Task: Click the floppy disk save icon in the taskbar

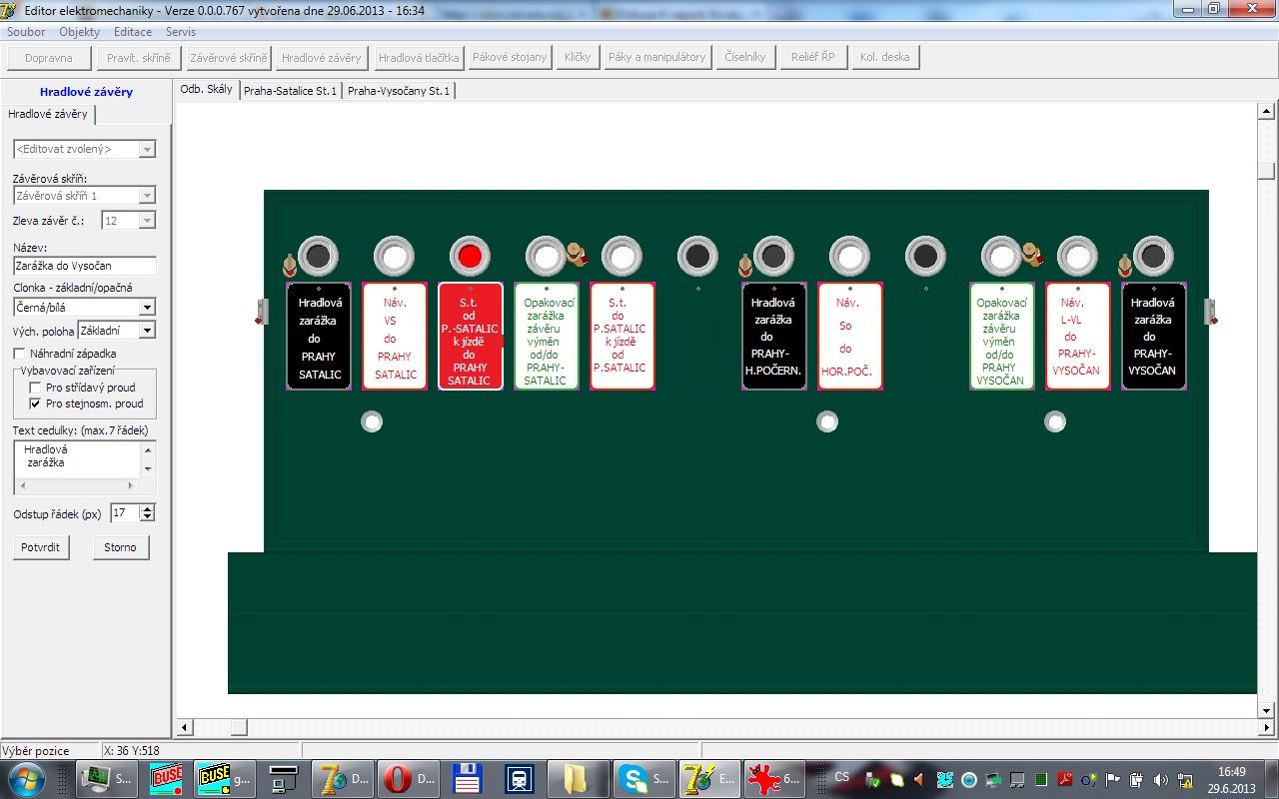Action: pos(468,778)
